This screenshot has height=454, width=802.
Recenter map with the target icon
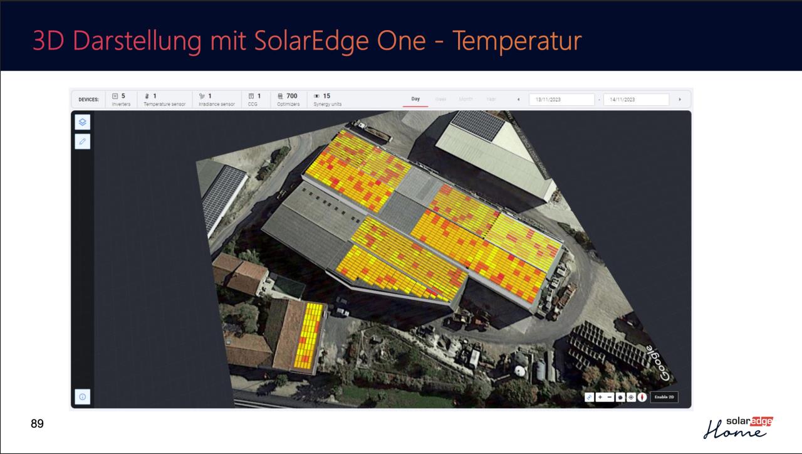(631, 397)
